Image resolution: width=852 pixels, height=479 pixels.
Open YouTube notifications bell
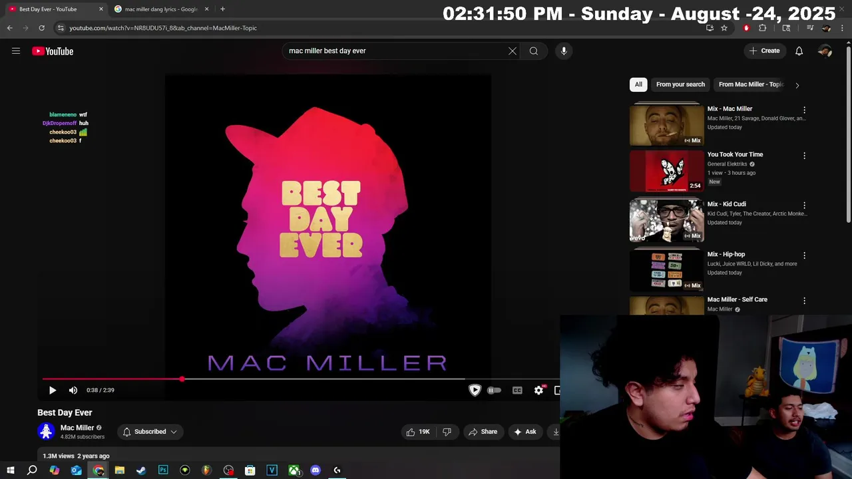click(x=799, y=51)
